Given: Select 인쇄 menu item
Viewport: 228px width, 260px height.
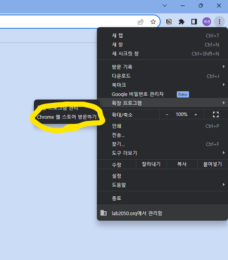Looking at the screenshot, I should 162,126.
